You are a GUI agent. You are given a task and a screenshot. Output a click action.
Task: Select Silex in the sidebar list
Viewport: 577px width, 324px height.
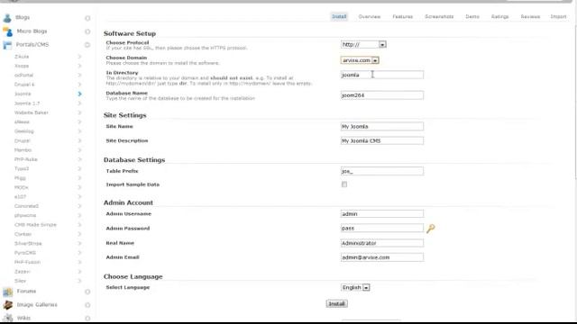tap(20, 281)
